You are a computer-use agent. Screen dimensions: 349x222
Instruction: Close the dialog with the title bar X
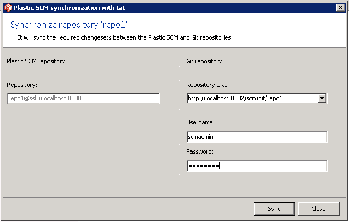coord(341,7)
